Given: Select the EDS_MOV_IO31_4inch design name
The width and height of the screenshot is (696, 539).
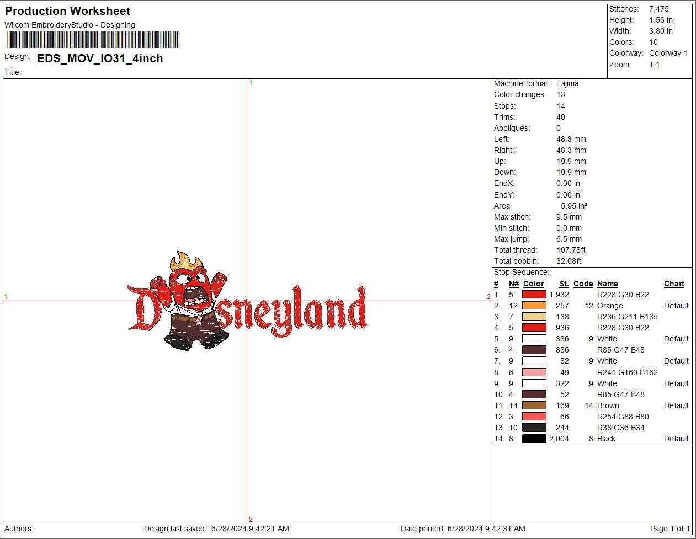Looking at the screenshot, I should pos(98,58).
